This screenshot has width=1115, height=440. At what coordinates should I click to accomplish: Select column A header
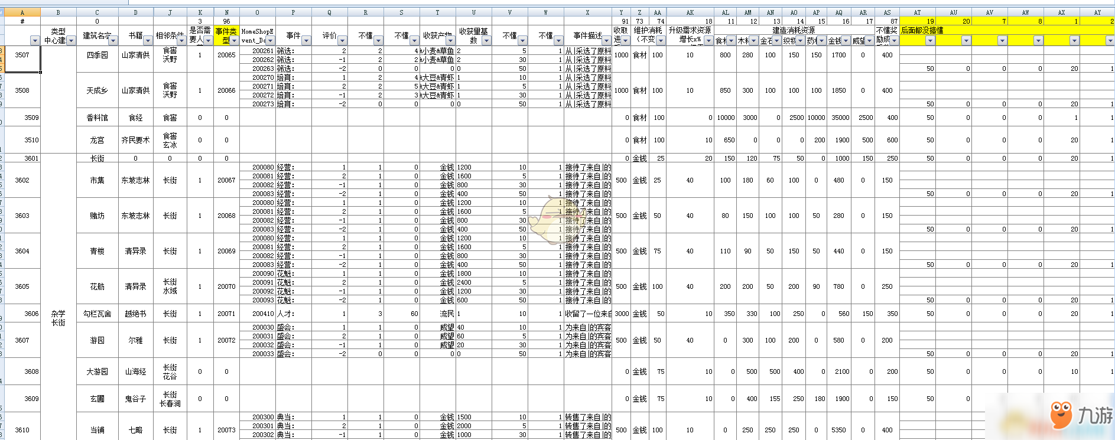22,12
